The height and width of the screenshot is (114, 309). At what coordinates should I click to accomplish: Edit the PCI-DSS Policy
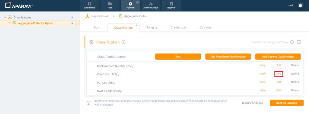click(x=279, y=82)
